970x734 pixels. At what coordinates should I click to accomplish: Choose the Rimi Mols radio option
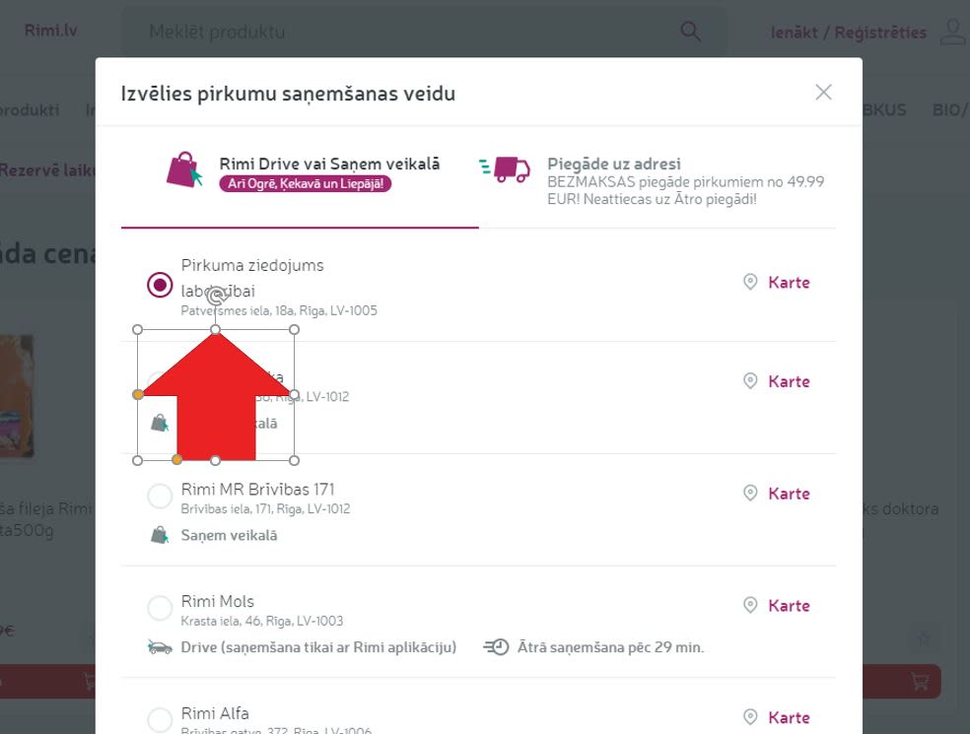pyautogui.click(x=160, y=608)
